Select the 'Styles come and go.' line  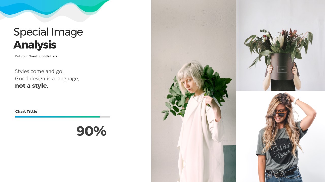click(39, 71)
